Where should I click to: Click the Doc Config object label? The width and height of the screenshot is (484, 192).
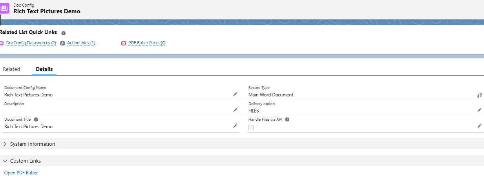24,5
